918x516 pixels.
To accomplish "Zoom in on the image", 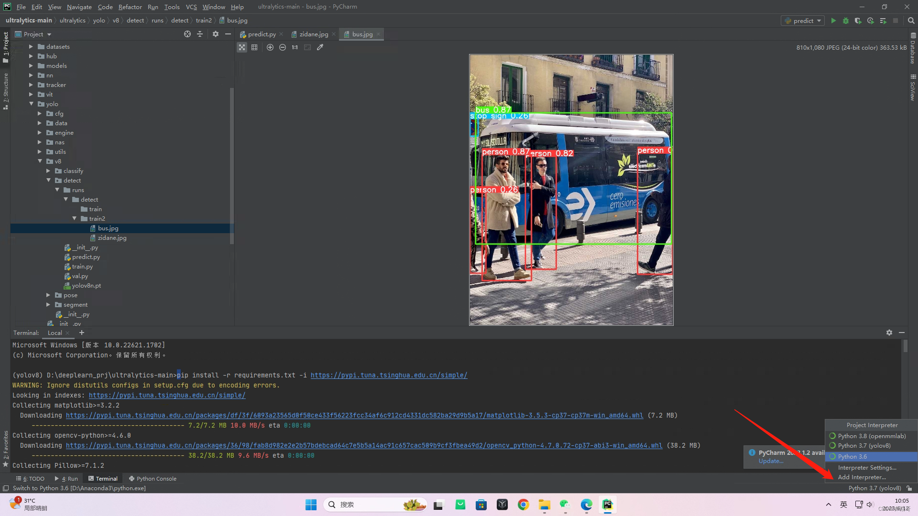I will [x=270, y=47].
